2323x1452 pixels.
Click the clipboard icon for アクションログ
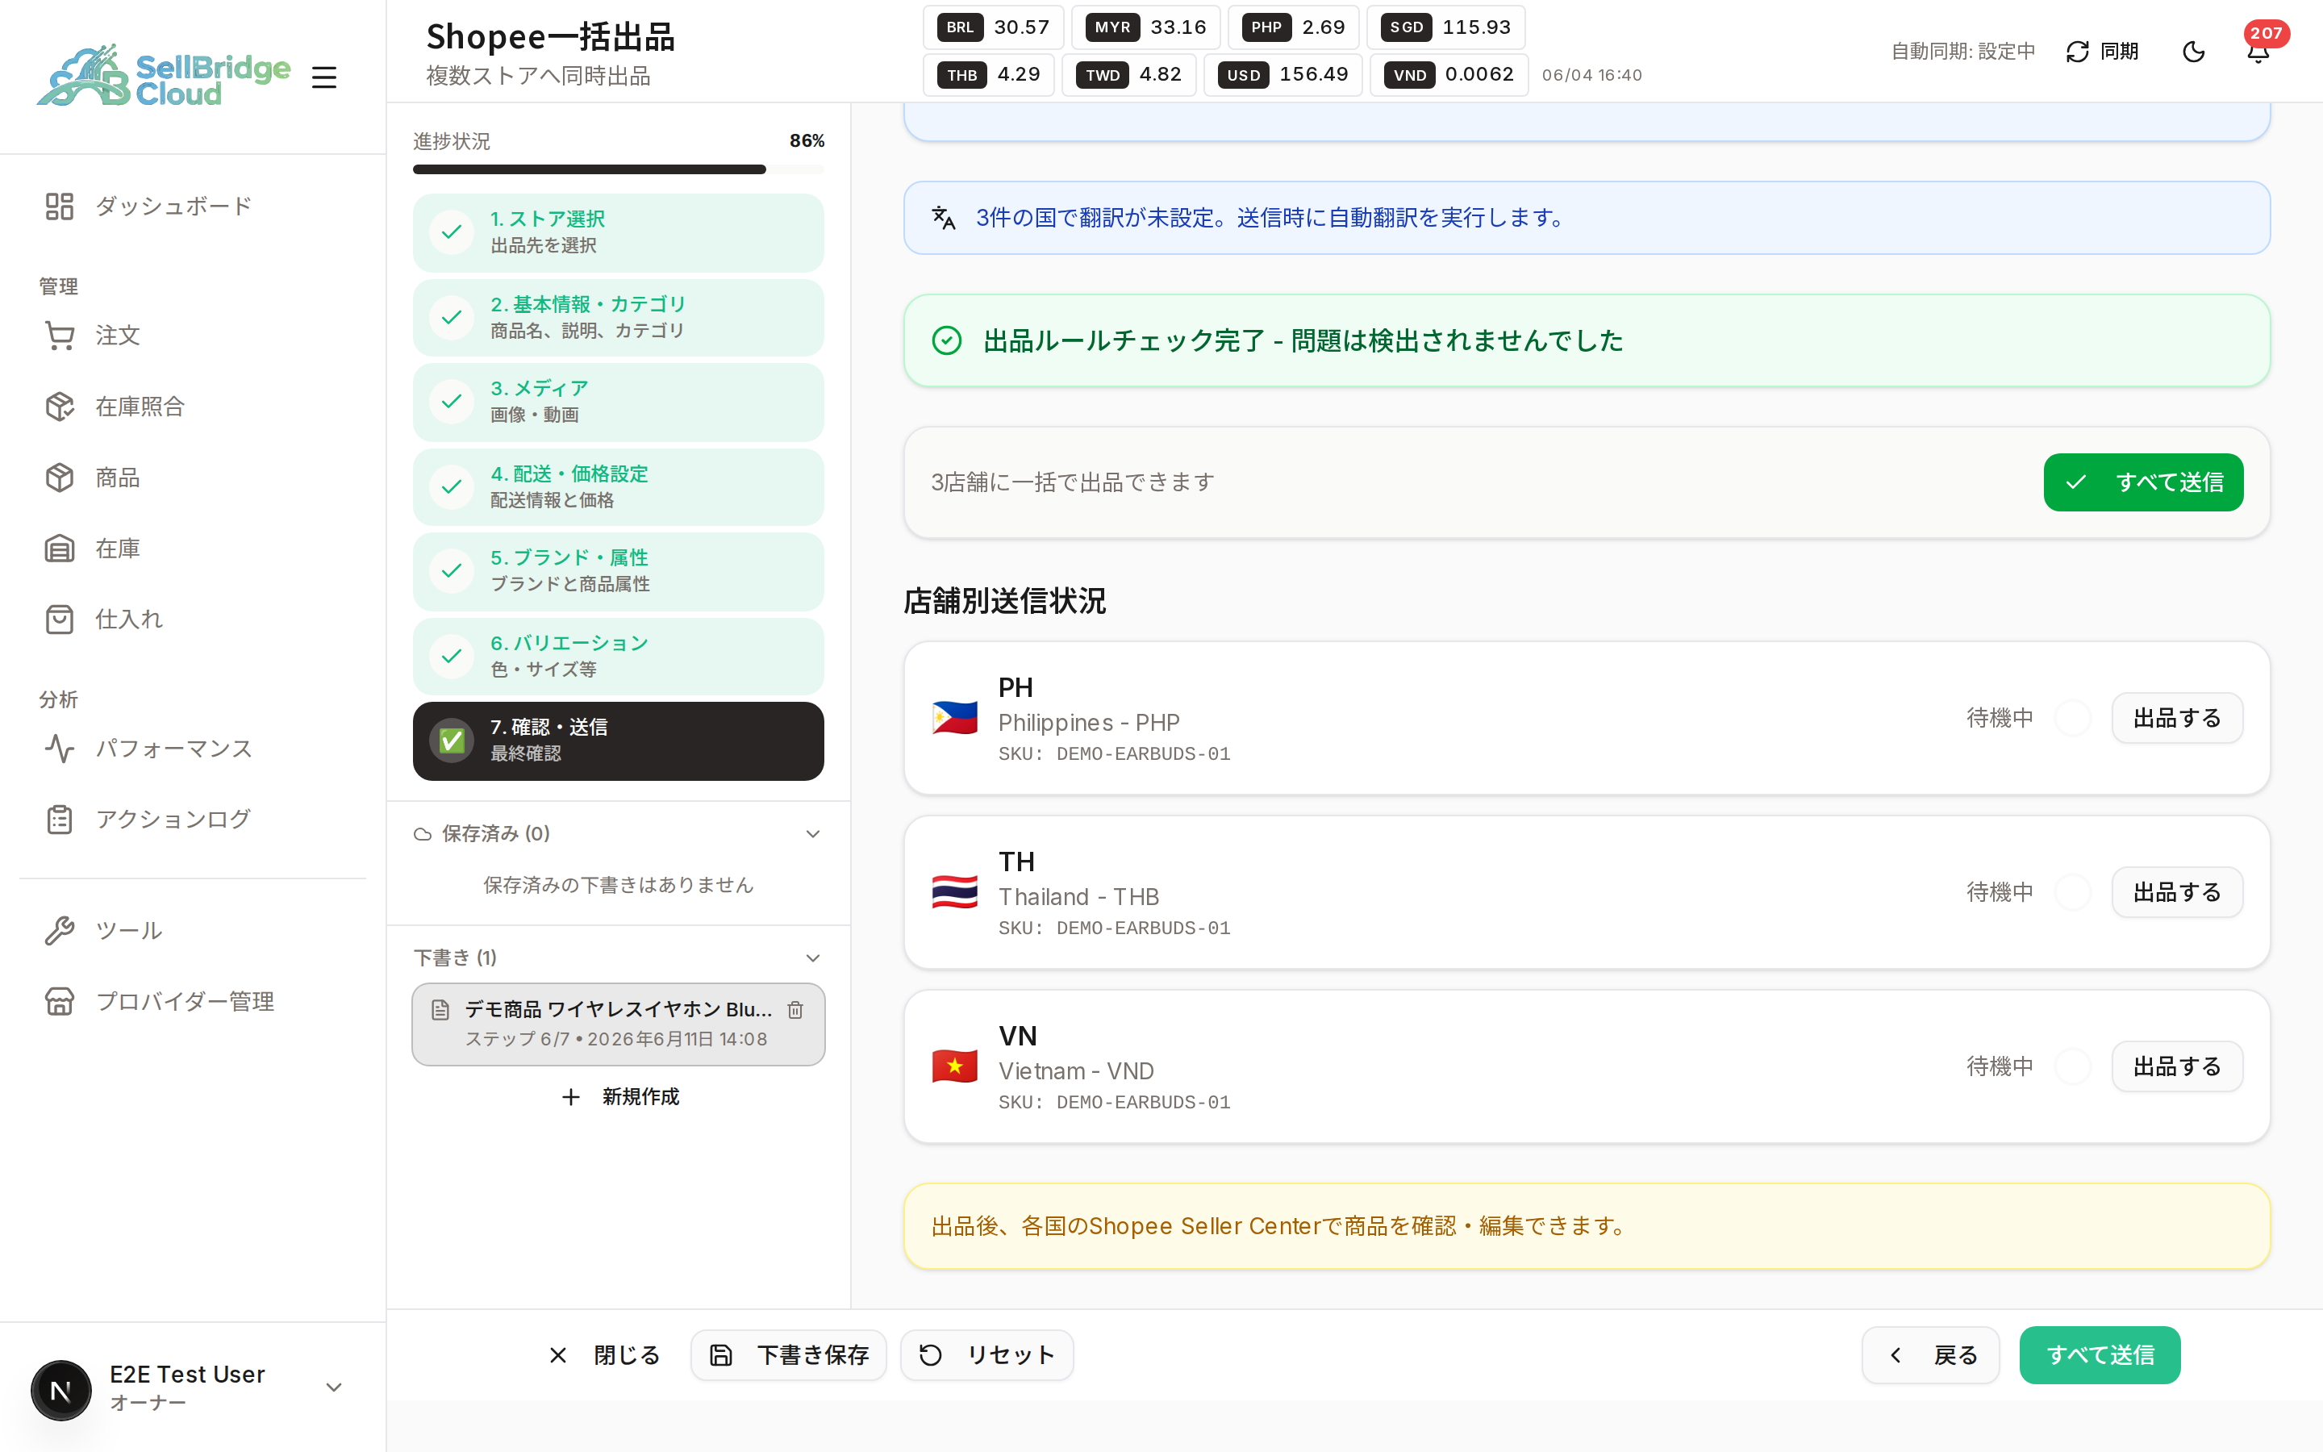60,819
